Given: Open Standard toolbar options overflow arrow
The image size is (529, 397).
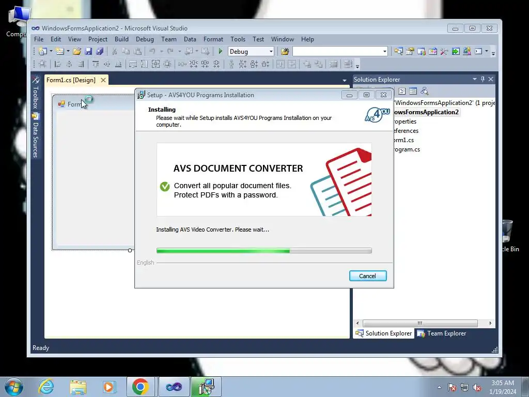Looking at the screenshot, I should pos(493,52).
